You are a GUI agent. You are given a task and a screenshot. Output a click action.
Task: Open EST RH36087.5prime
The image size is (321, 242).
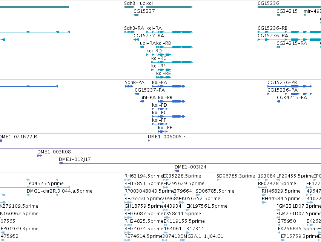pyautogui.click(x=144, y=214)
